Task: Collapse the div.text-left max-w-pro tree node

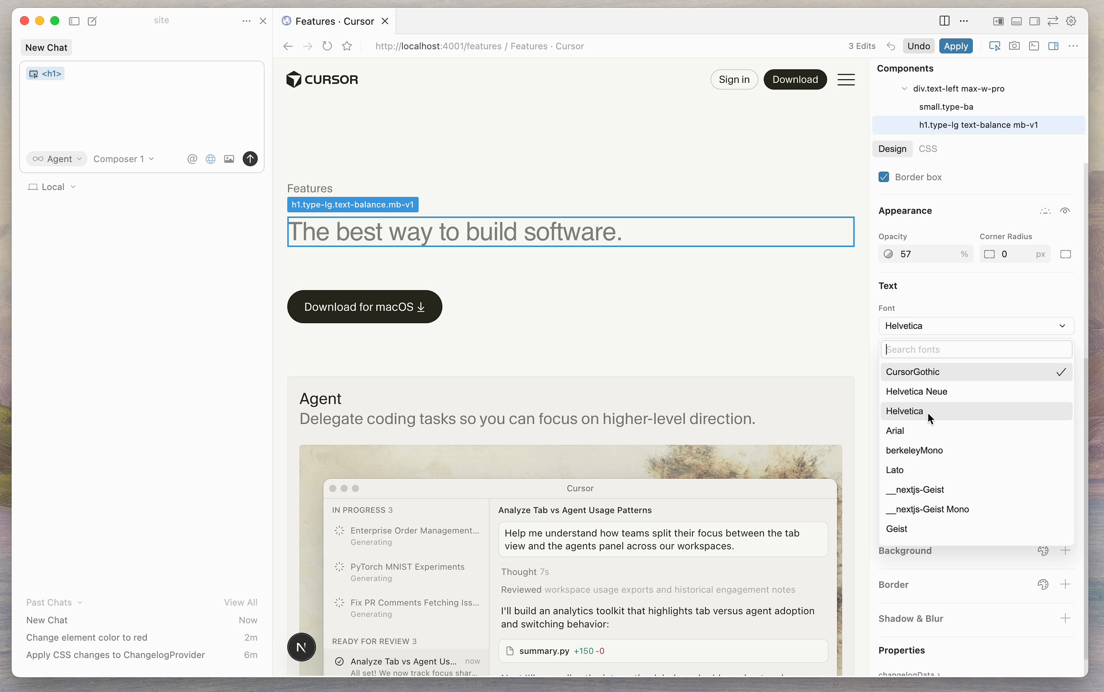Action: [x=904, y=88]
